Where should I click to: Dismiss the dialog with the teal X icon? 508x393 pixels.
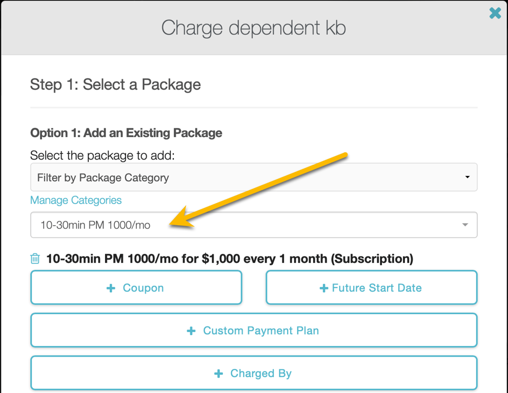coord(495,13)
